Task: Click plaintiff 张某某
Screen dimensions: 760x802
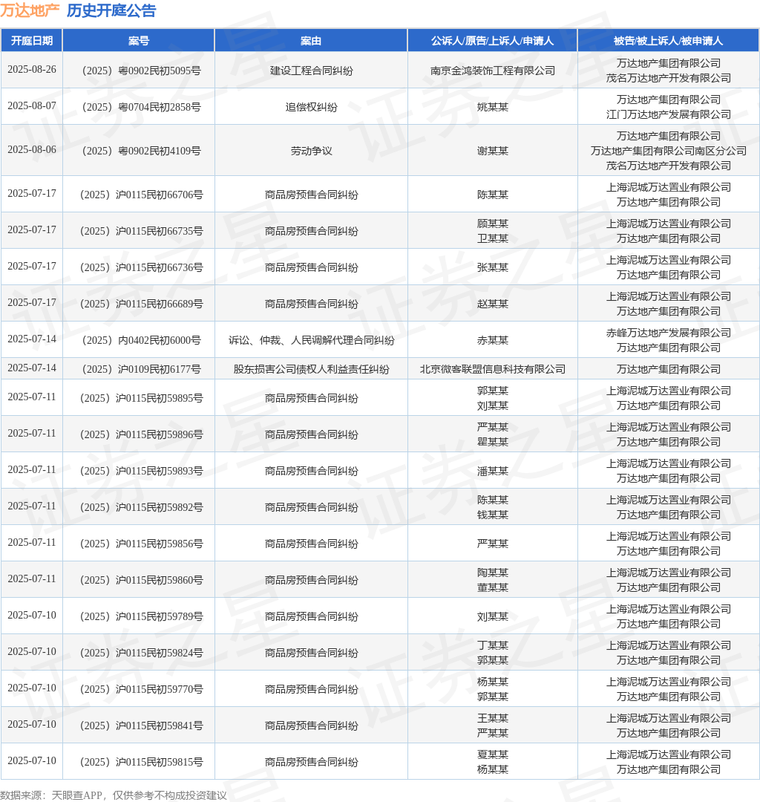Action: click(493, 267)
